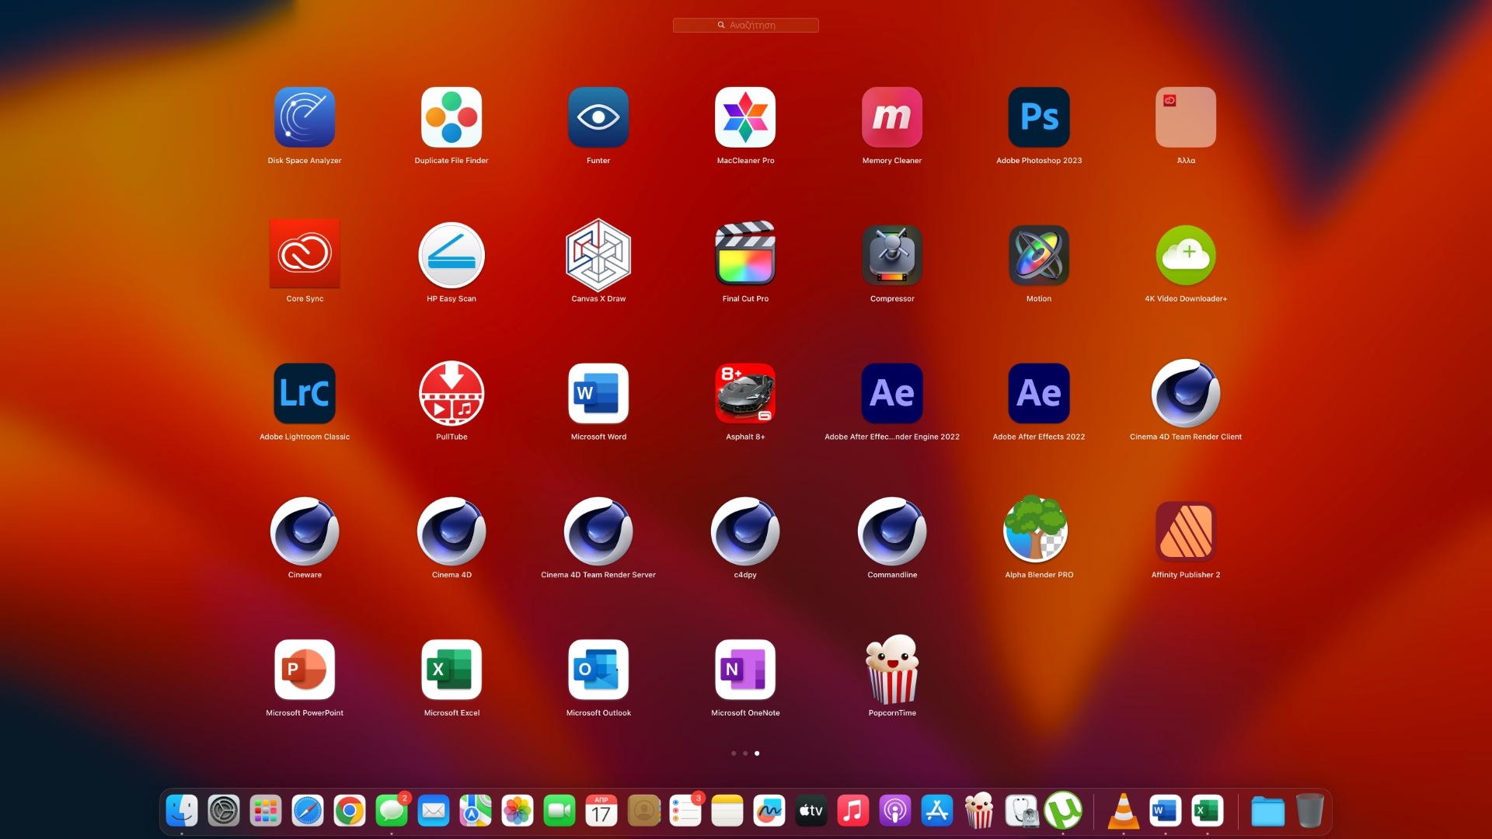Image resolution: width=1492 pixels, height=839 pixels.
Task: Open Reminders in the Dock
Action: 685,811
